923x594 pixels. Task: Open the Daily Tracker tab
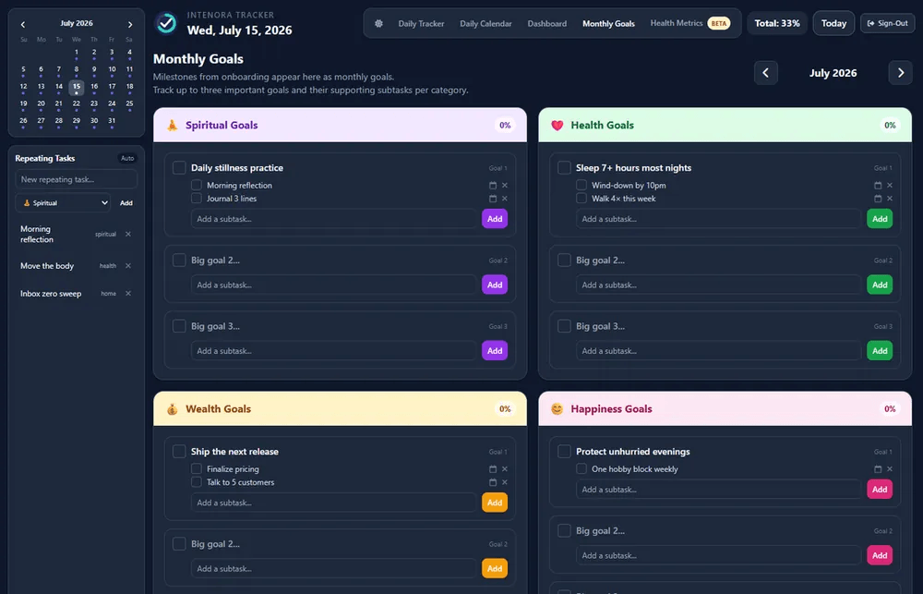(421, 24)
